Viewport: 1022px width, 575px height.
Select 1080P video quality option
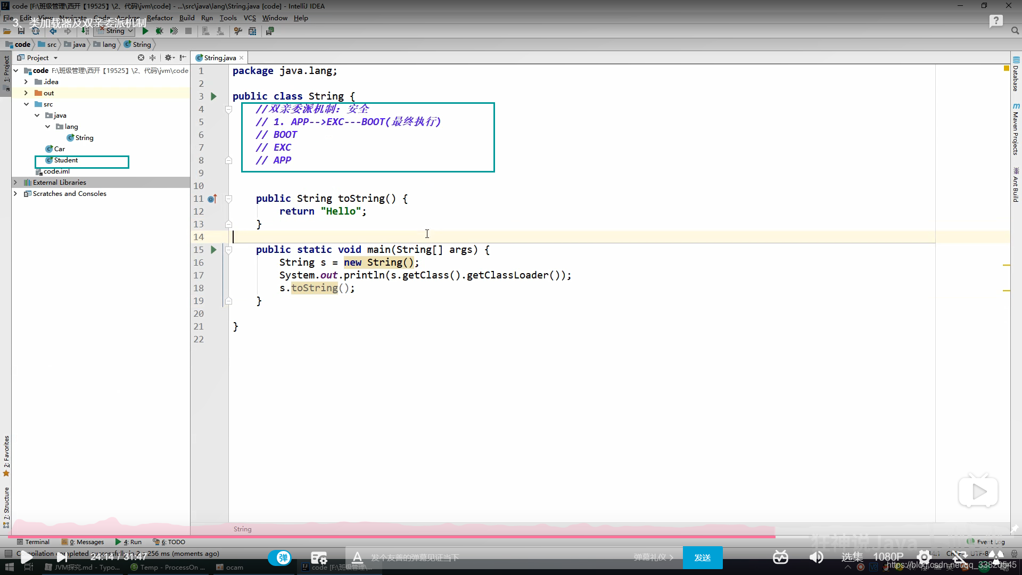click(x=888, y=557)
